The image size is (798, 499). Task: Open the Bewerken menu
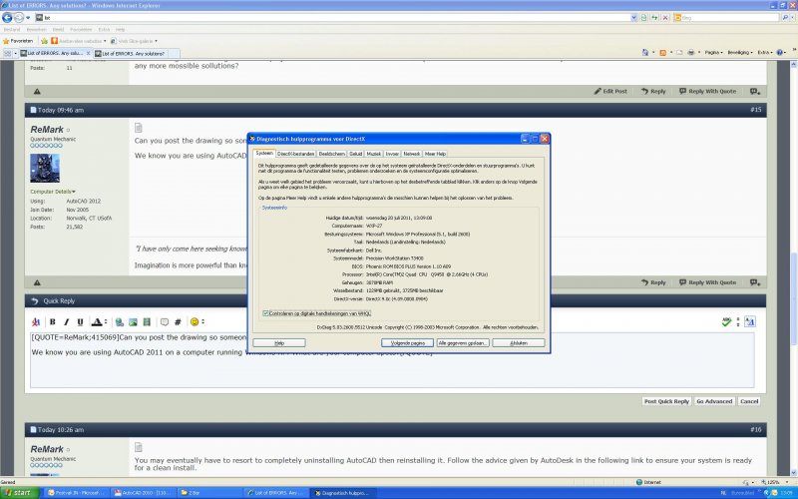pyautogui.click(x=36, y=30)
